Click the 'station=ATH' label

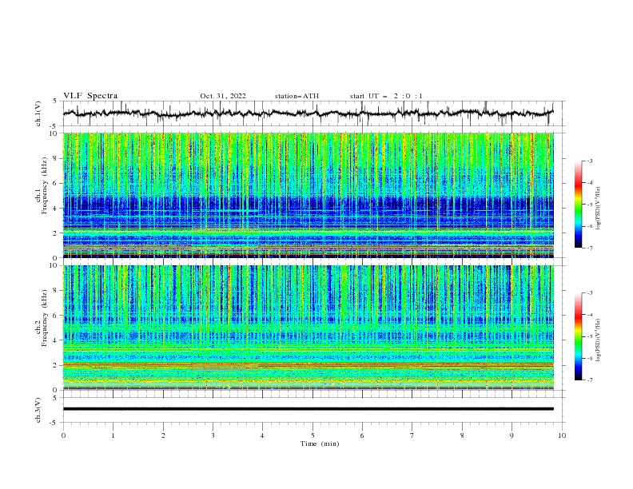pos(297,96)
